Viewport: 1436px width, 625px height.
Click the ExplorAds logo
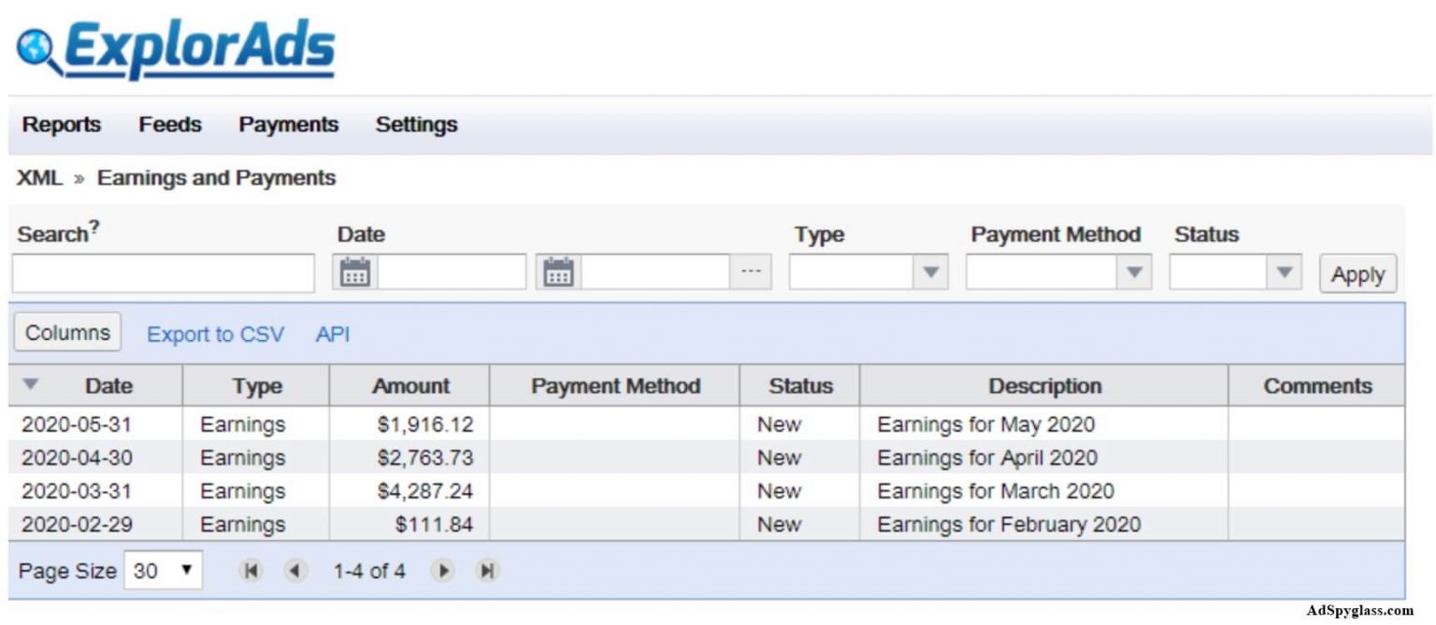(x=173, y=45)
